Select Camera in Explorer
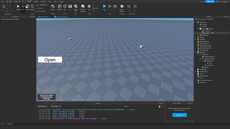The width and height of the screenshot is (230, 129). coord(204,24)
